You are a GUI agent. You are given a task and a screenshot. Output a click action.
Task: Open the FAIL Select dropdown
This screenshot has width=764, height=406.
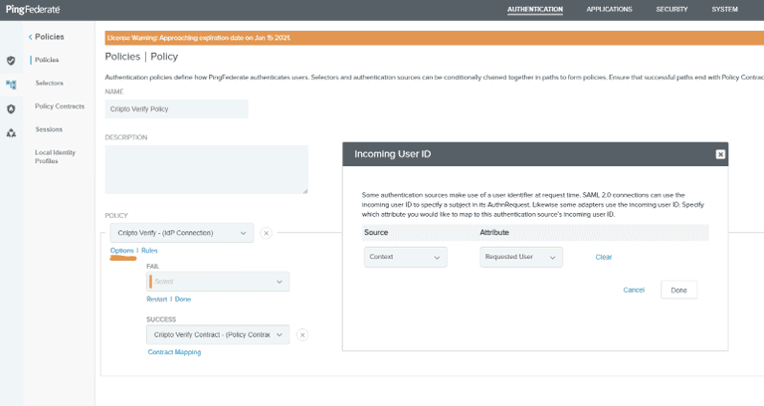pyautogui.click(x=219, y=282)
